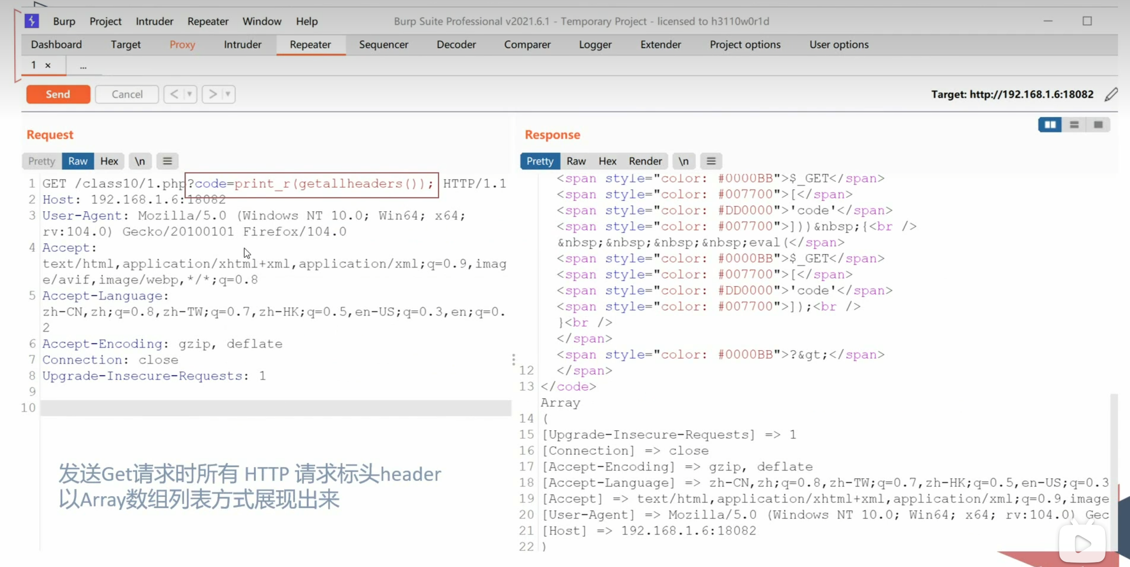Close Repeater tab 1
1130x567 pixels.
click(48, 65)
